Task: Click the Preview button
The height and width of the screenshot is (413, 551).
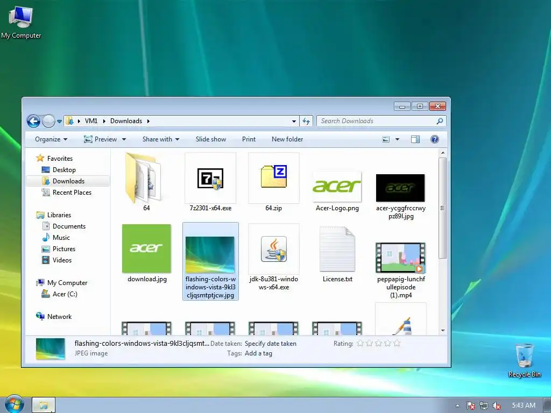Action: click(101, 139)
